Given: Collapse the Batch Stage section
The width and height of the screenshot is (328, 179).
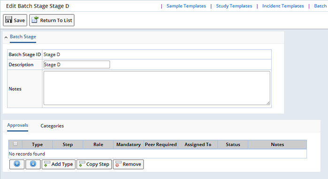Looking at the screenshot, I should (6, 37).
